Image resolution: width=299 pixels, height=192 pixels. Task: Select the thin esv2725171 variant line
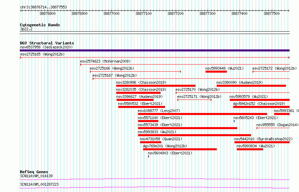point(194,100)
